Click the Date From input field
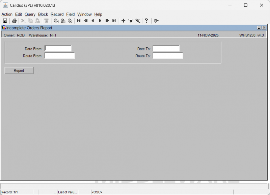270x195 pixels. point(58,49)
